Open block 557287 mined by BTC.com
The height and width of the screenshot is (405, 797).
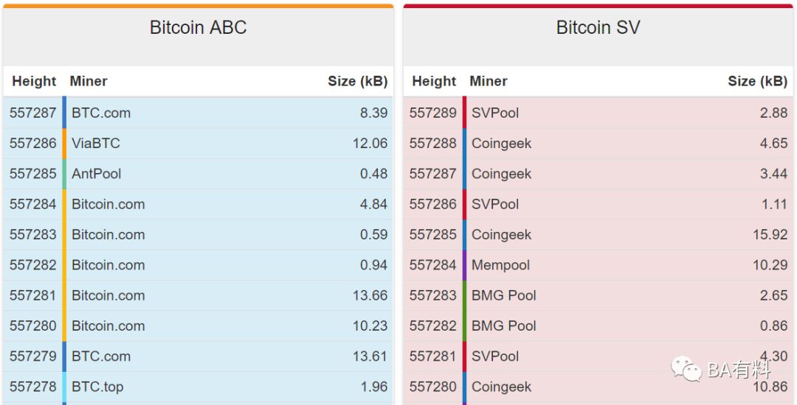[198, 113]
